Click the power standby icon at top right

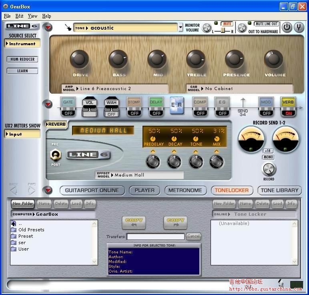pos(287,27)
